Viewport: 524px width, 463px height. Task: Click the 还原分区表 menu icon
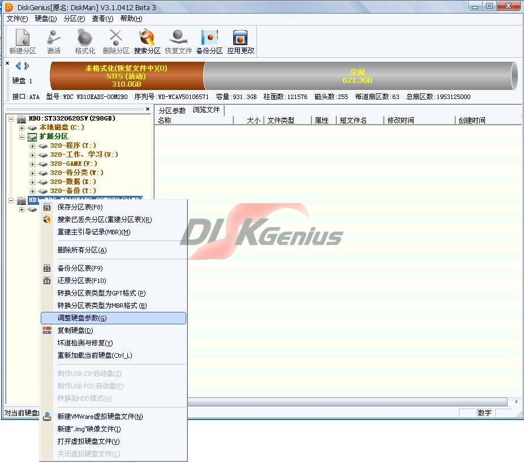tap(47, 281)
